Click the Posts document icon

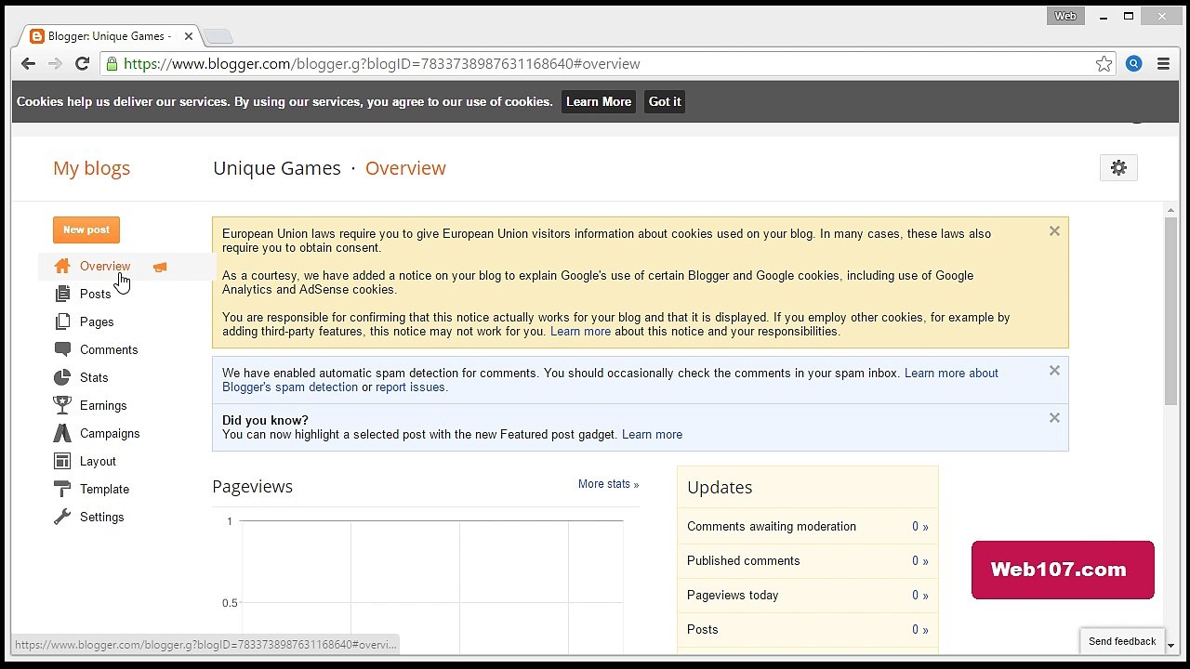point(62,295)
